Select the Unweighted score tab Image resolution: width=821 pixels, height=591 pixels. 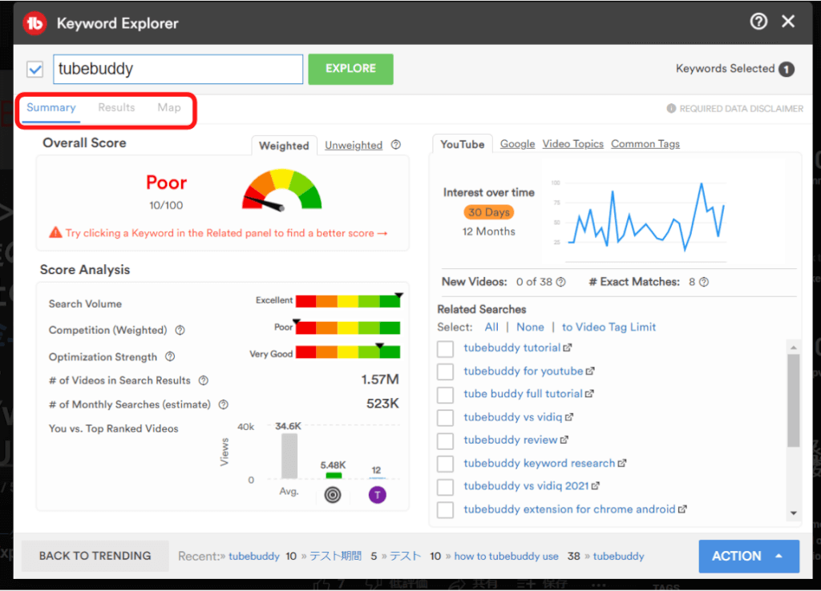(x=354, y=145)
